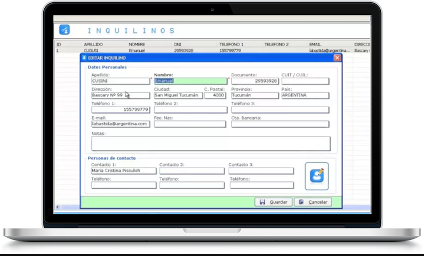Screen dimensions: 424x256
Task: Click into the Documento field
Action: 255,81
